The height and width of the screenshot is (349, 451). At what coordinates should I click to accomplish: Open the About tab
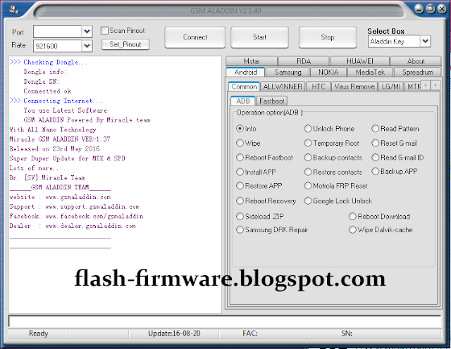[416, 61]
